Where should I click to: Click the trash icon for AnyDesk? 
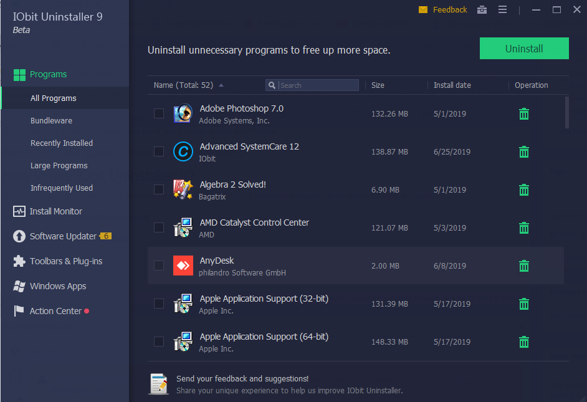pos(523,266)
